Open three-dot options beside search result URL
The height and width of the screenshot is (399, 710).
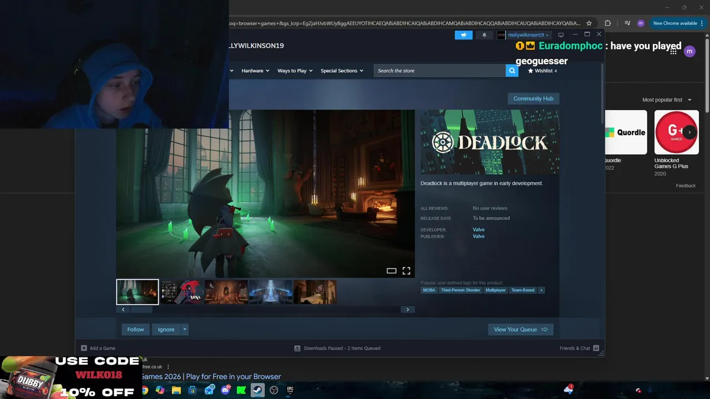(x=168, y=367)
